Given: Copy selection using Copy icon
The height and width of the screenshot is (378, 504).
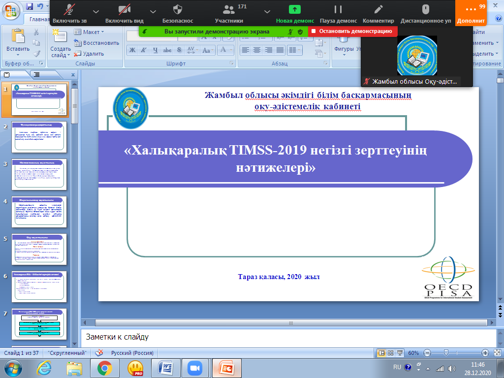Looking at the screenshot, I should point(36,43).
